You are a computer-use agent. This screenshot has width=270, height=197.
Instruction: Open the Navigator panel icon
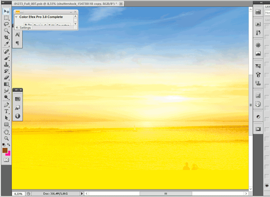click(258, 45)
